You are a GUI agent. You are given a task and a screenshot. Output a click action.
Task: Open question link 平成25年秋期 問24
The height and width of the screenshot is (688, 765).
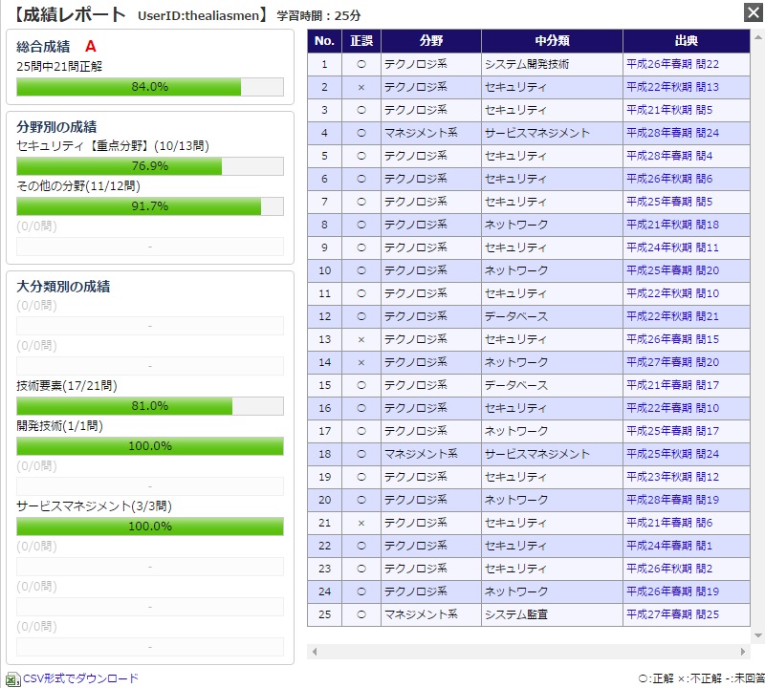click(x=672, y=454)
